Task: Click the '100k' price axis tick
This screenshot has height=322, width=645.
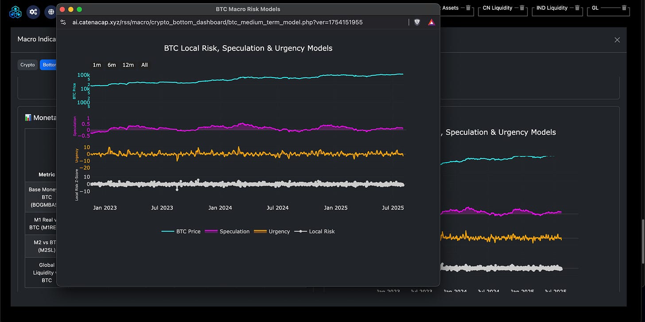Action: (84, 75)
